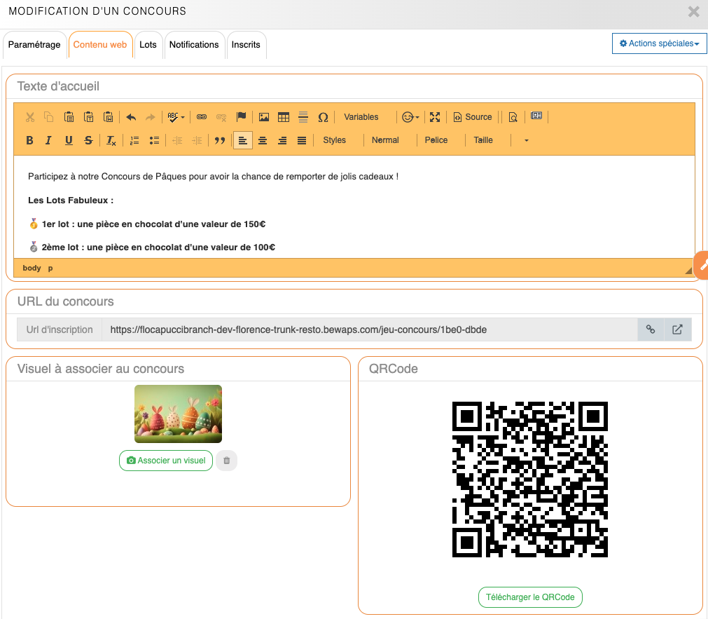The height and width of the screenshot is (619, 708).
Task: Click the Associer un visuel button
Action: click(166, 461)
